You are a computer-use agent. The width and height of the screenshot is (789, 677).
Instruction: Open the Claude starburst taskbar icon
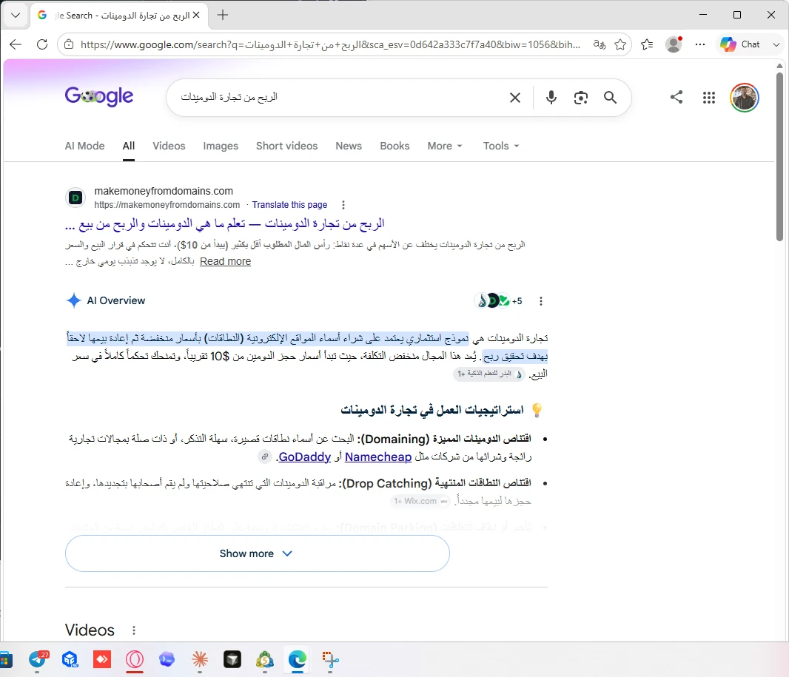point(200,659)
